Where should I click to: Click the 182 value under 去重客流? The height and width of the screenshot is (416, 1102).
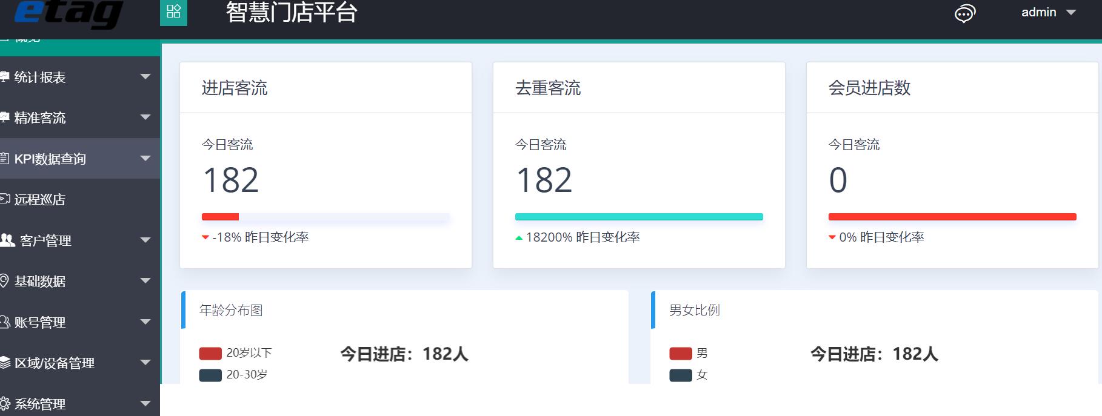[544, 180]
